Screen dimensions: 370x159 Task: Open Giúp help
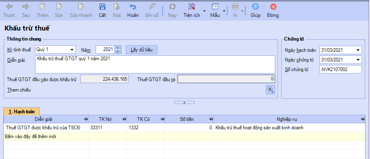[255, 10]
